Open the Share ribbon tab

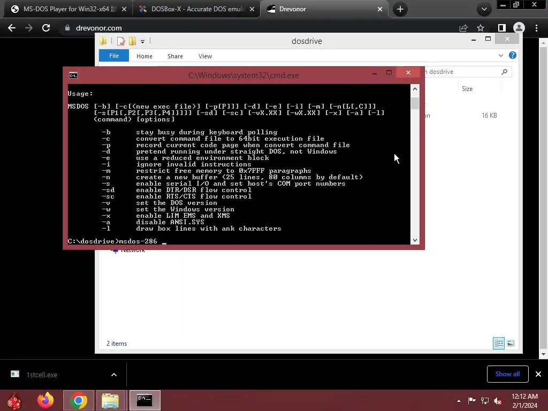(x=175, y=56)
